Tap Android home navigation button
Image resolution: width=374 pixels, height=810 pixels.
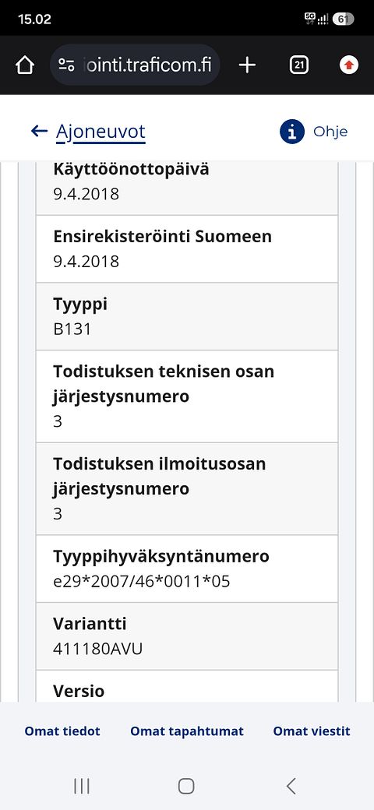coord(186,786)
